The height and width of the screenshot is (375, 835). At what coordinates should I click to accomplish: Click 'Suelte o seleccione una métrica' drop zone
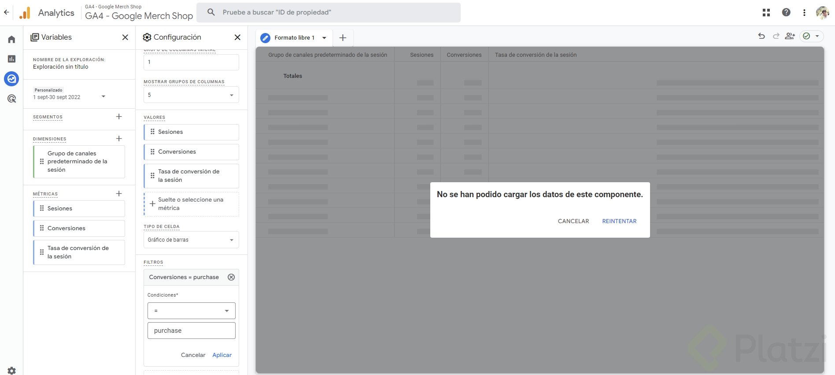coord(191,204)
